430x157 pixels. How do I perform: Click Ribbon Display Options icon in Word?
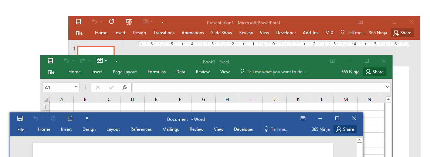pos(303,118)
